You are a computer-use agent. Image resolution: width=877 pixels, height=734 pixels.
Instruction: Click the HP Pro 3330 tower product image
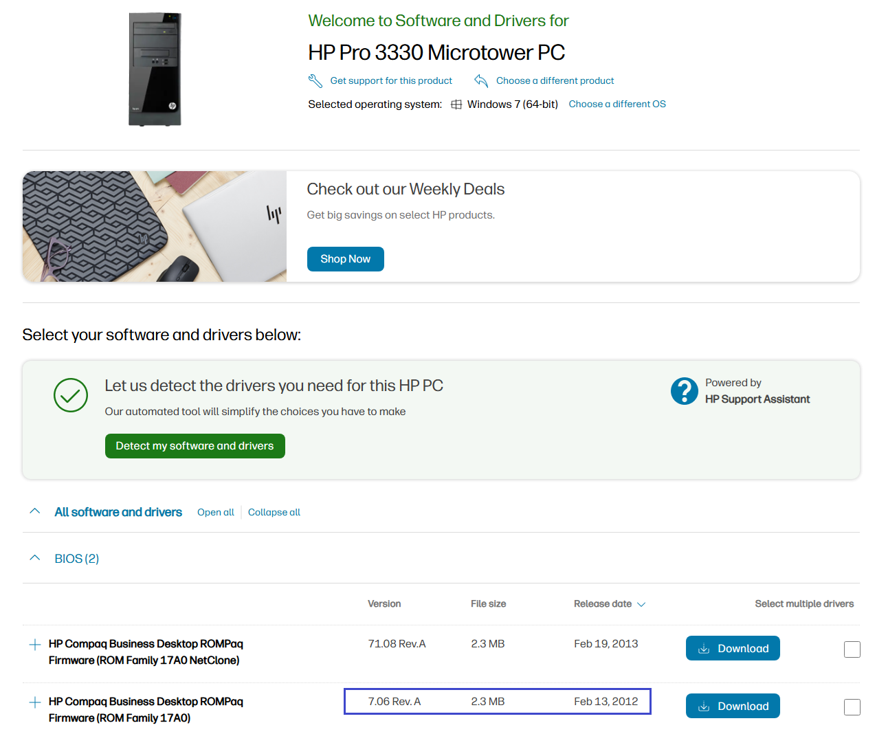click(x=155, y=69)
